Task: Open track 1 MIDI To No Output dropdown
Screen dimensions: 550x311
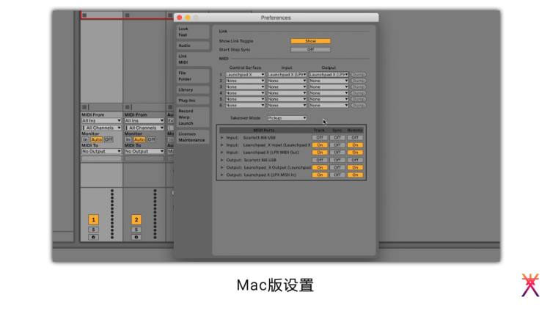Action: (x=101, y=151)
